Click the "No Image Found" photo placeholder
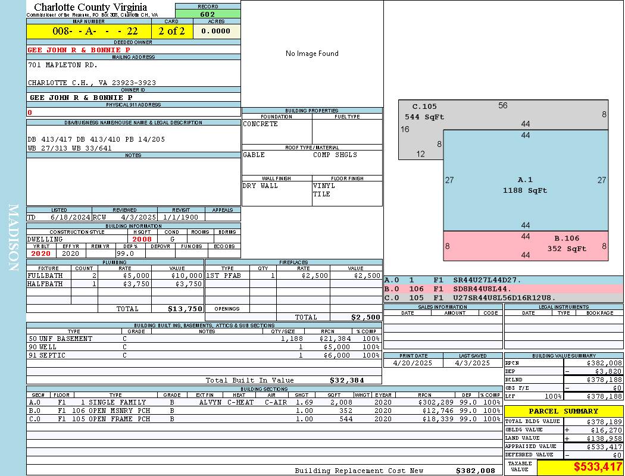This screenshot has height=476, width=625. click(312, 54)
